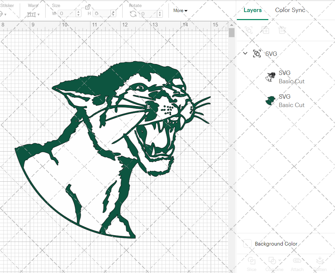
Task: Select the second SVG Basic Cut layer
Action: point(291,101)
